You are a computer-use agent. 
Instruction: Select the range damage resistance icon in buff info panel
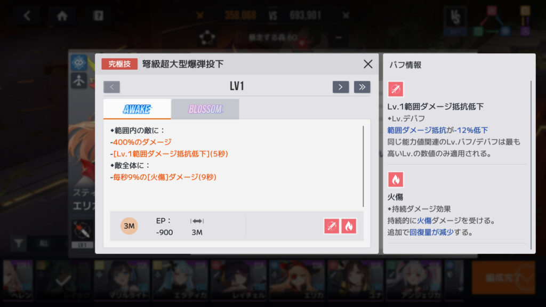pos(396,89)
